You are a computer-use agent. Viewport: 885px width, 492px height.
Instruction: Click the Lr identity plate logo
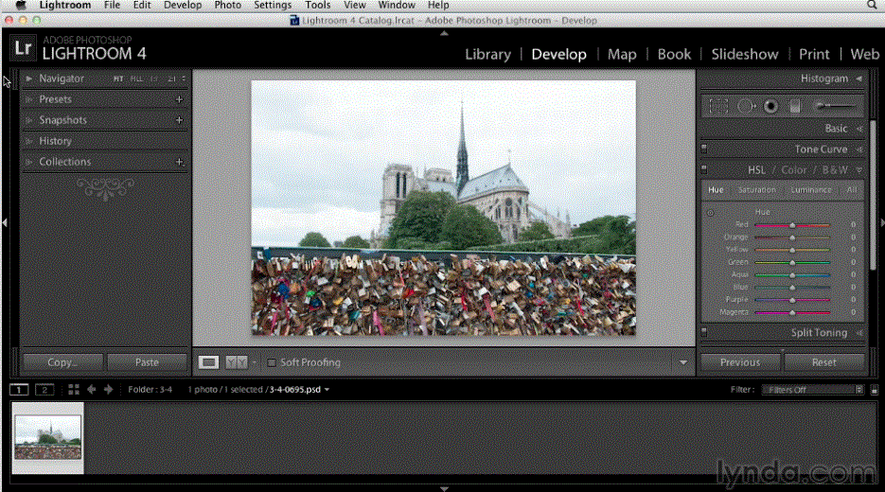(x=23, y=48)
